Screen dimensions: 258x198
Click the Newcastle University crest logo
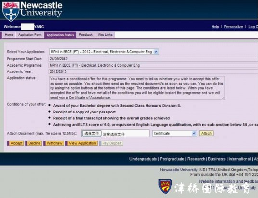(x=11, y=12)
